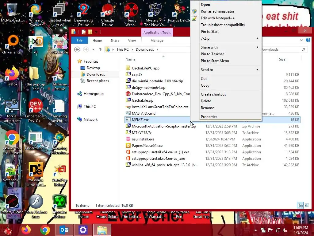The width and height of the screenshot is (314, 236).
Task: Sort files by the Name column header
Action: (130, 59)
